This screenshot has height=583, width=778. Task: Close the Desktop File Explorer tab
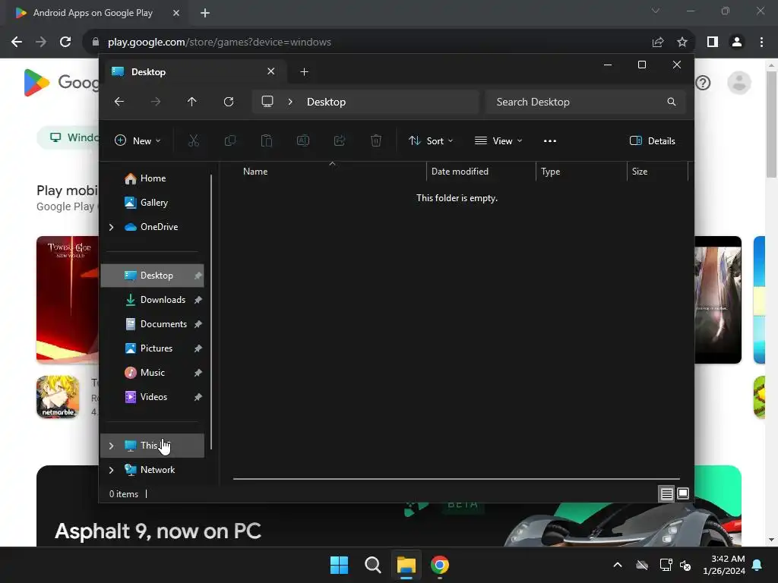pos(271,71)
